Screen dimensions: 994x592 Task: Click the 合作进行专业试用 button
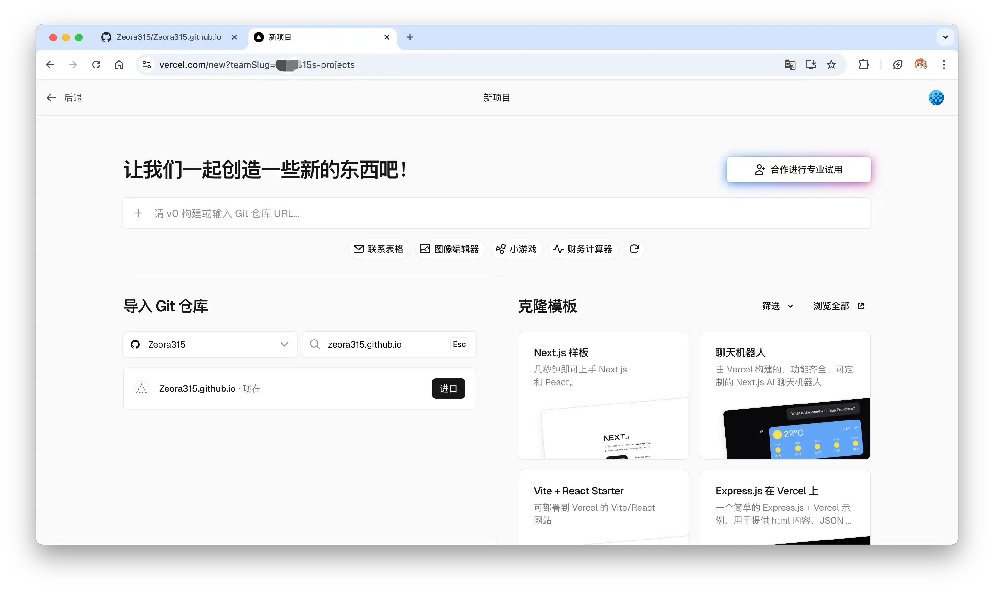[798, 170]
